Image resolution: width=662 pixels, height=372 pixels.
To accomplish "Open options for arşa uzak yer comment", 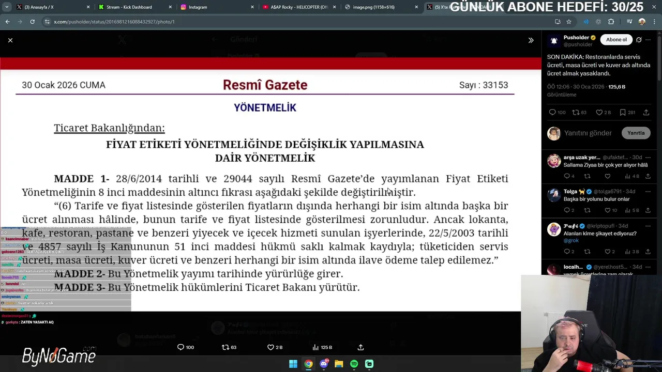I will 648,158.
